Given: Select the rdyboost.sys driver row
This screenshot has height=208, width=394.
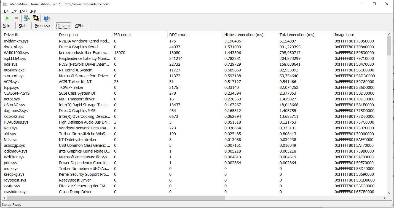Looking at the screenshot, I should [194, 180].
